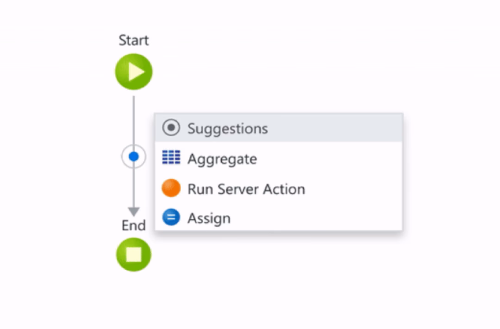The image size is (500, 329).
Task: Click the End label text
Action: pos(133,226)
